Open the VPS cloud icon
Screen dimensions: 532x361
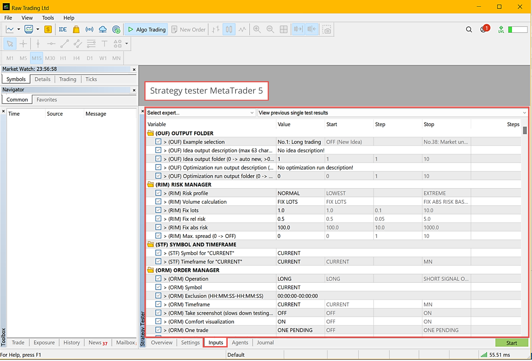(103, 29)
